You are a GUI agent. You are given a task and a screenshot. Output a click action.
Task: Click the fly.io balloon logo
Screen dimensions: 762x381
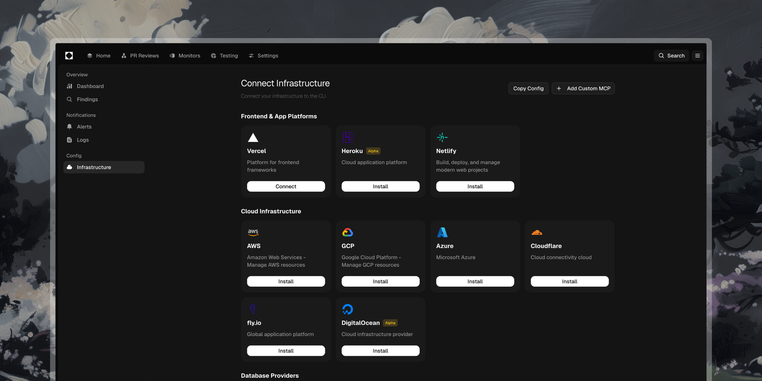tap(253, 309)
